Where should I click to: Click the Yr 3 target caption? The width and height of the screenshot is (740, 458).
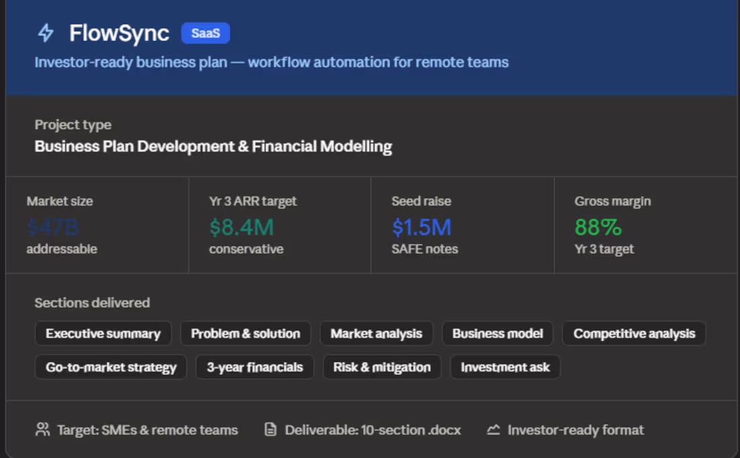point(603,249)
